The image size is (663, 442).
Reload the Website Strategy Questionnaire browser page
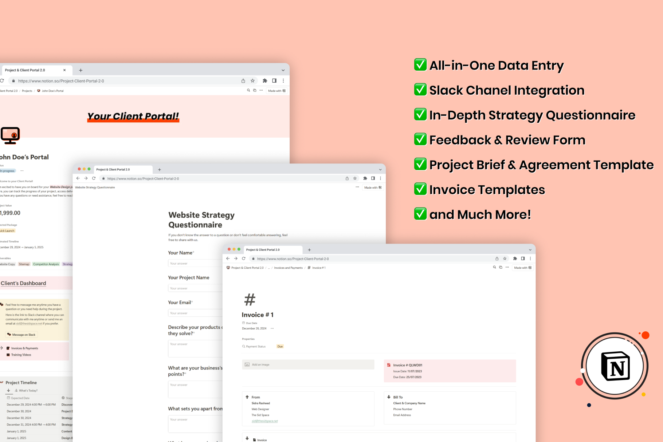point(94,178)
